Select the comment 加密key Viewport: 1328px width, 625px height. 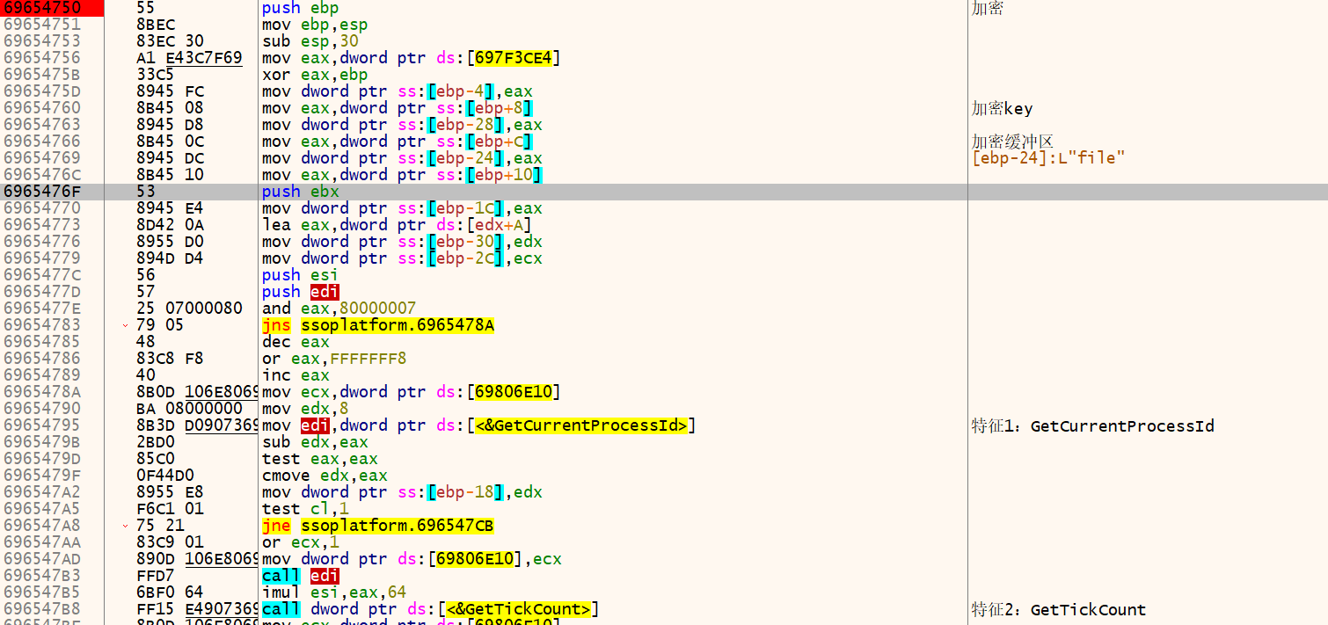coord(1002,109)
